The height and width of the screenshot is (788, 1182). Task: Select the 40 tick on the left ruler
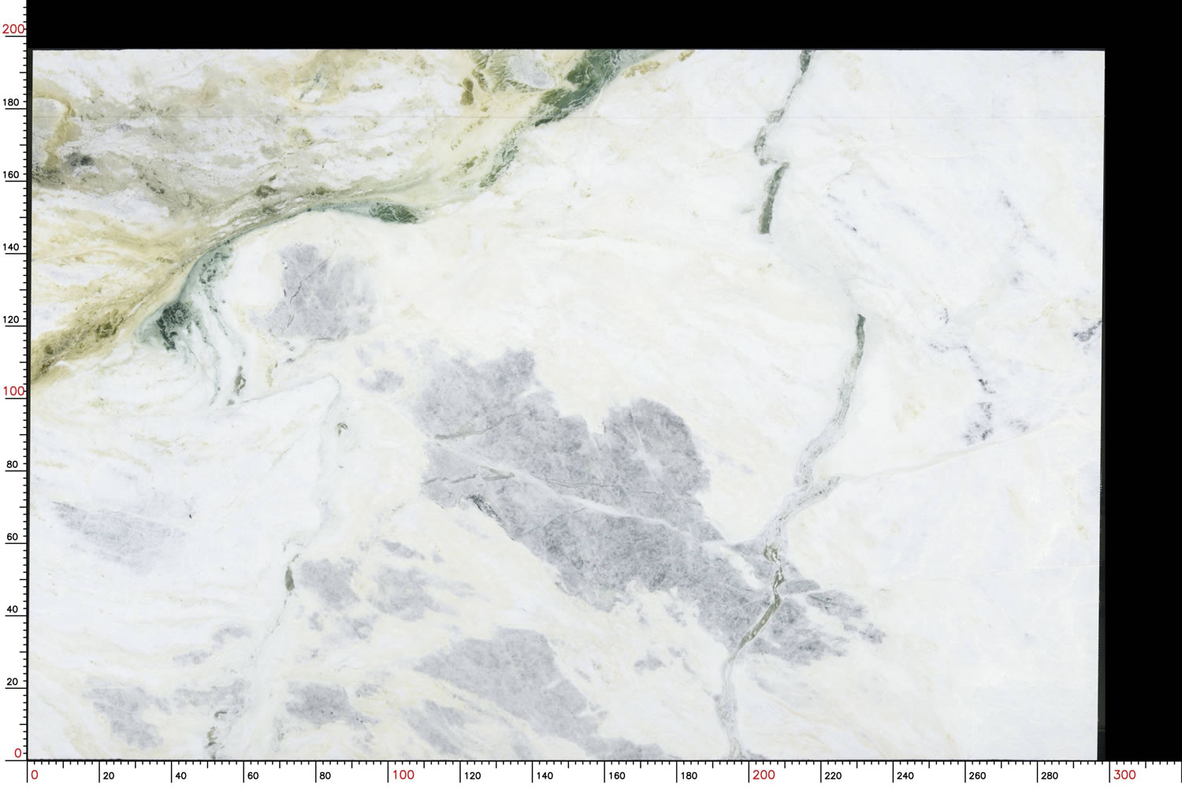(x=13, y=609)
